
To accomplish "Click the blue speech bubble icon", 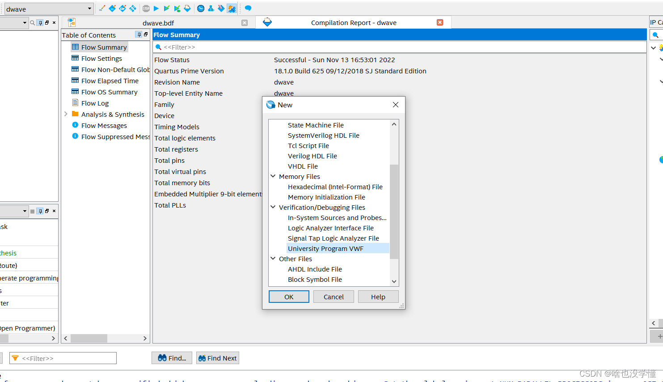I will click(x=248, y=8).
